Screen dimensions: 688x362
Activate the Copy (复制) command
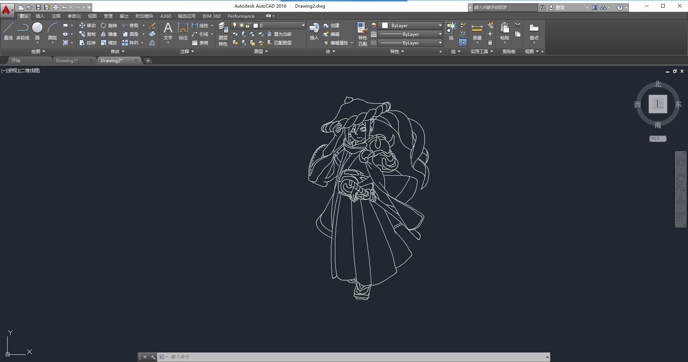(87, 34)
